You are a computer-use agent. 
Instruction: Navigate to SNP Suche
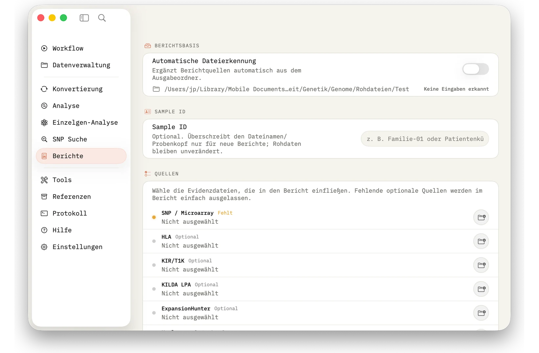81,139
